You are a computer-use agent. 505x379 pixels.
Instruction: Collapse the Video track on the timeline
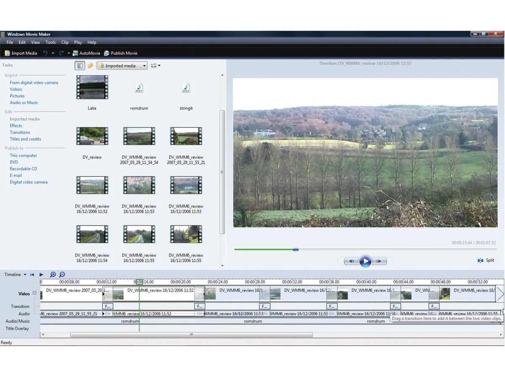35,293
